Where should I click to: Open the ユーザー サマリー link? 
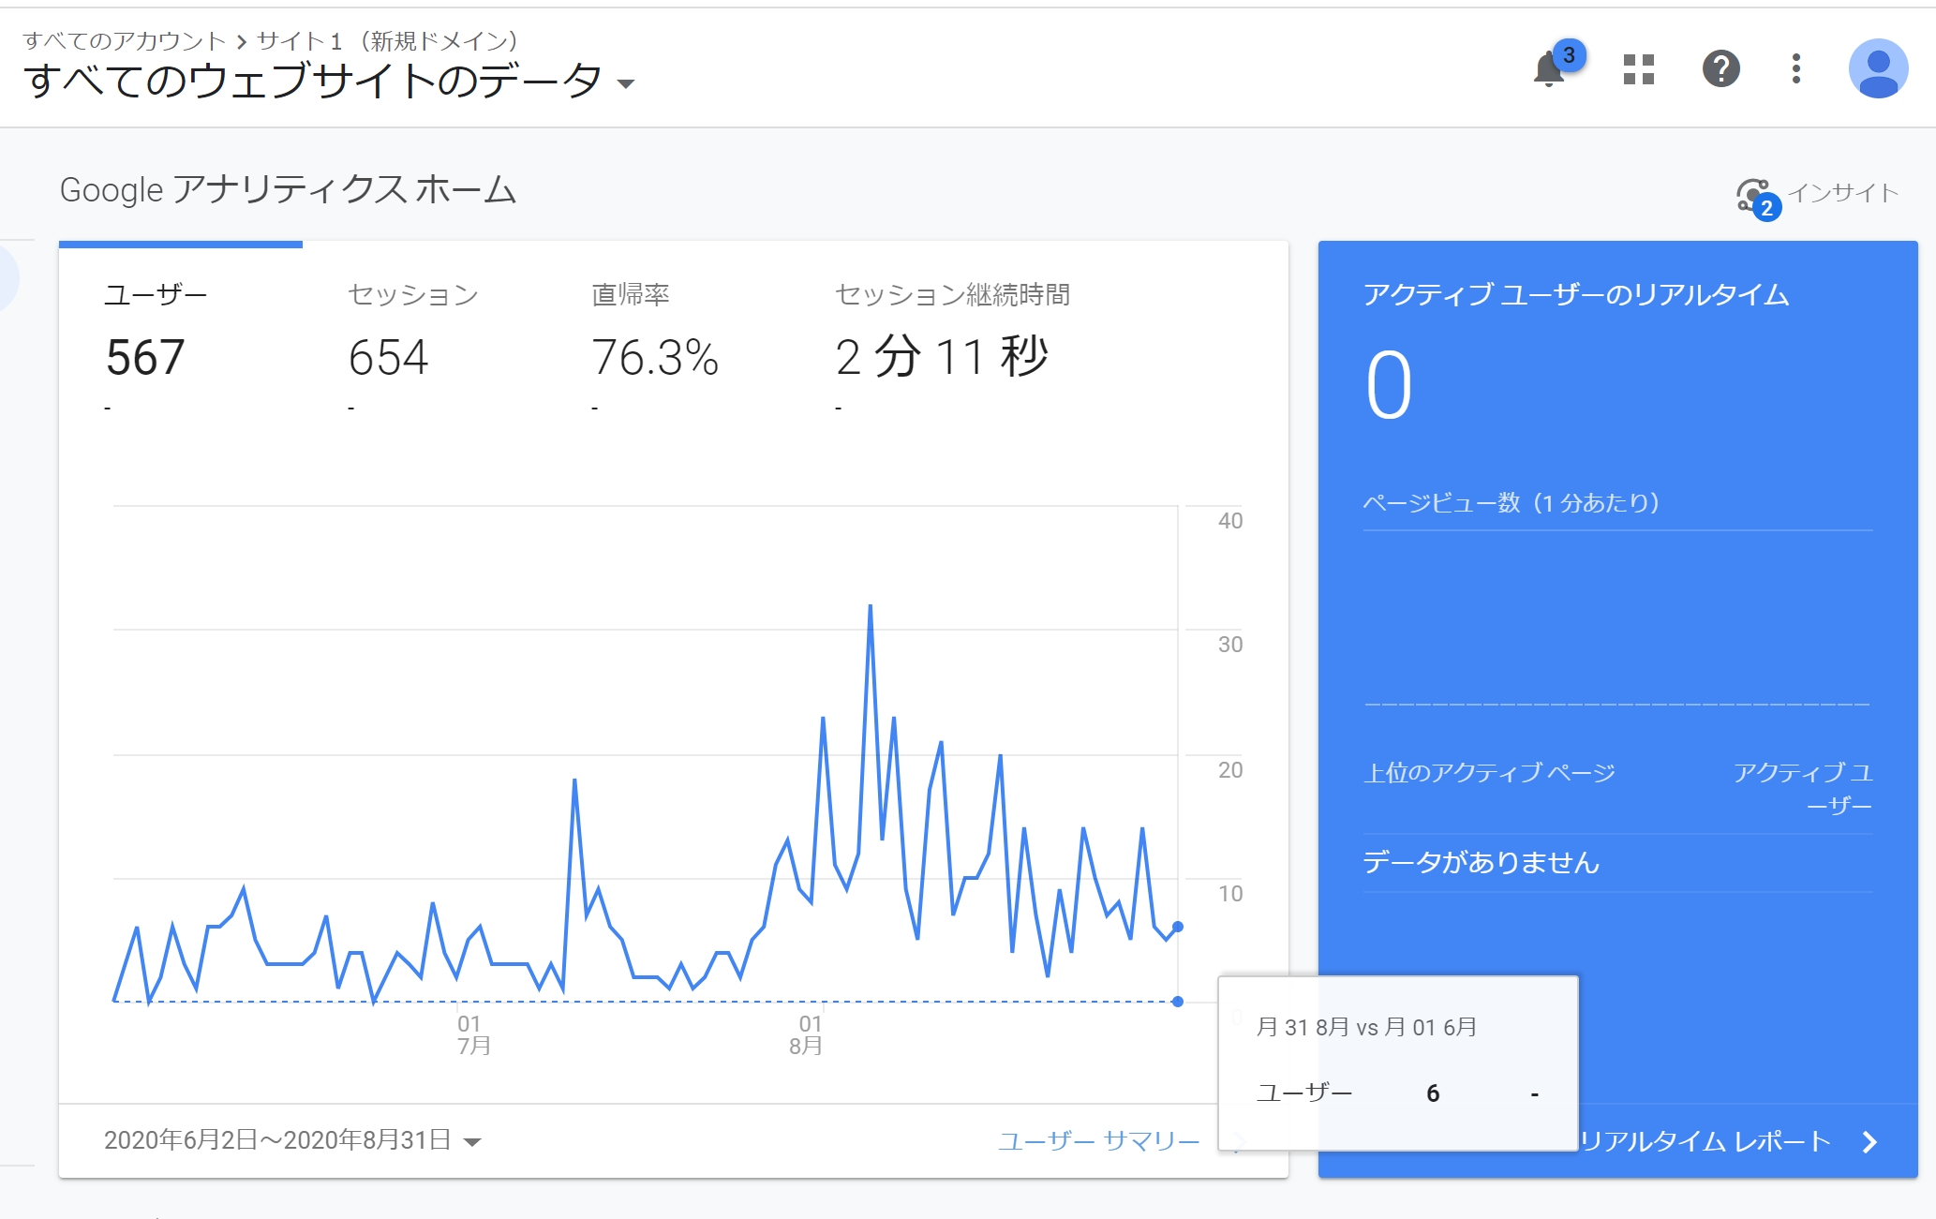[x=1098, y=1140]
